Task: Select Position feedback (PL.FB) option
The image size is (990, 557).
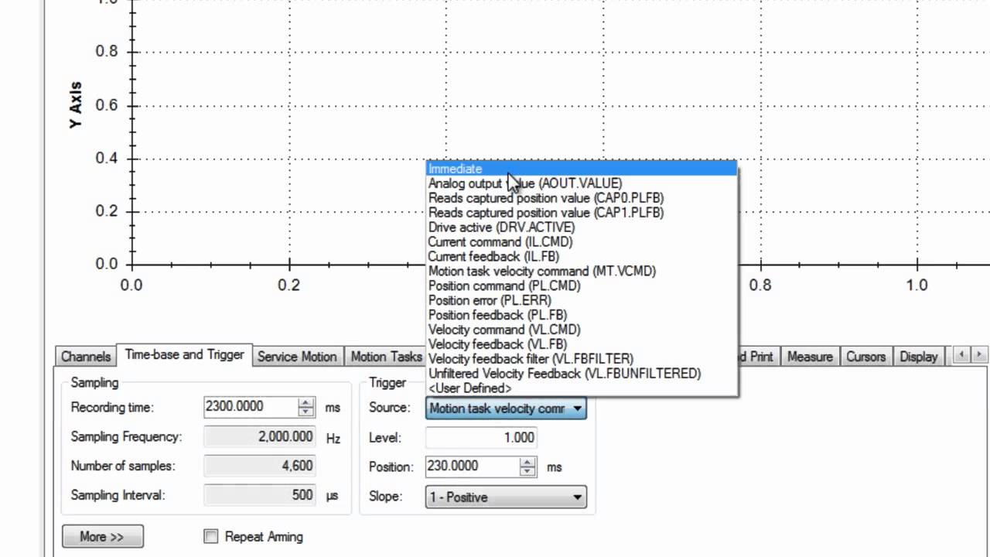Action: pyautogui.click(x=582, y=316)
